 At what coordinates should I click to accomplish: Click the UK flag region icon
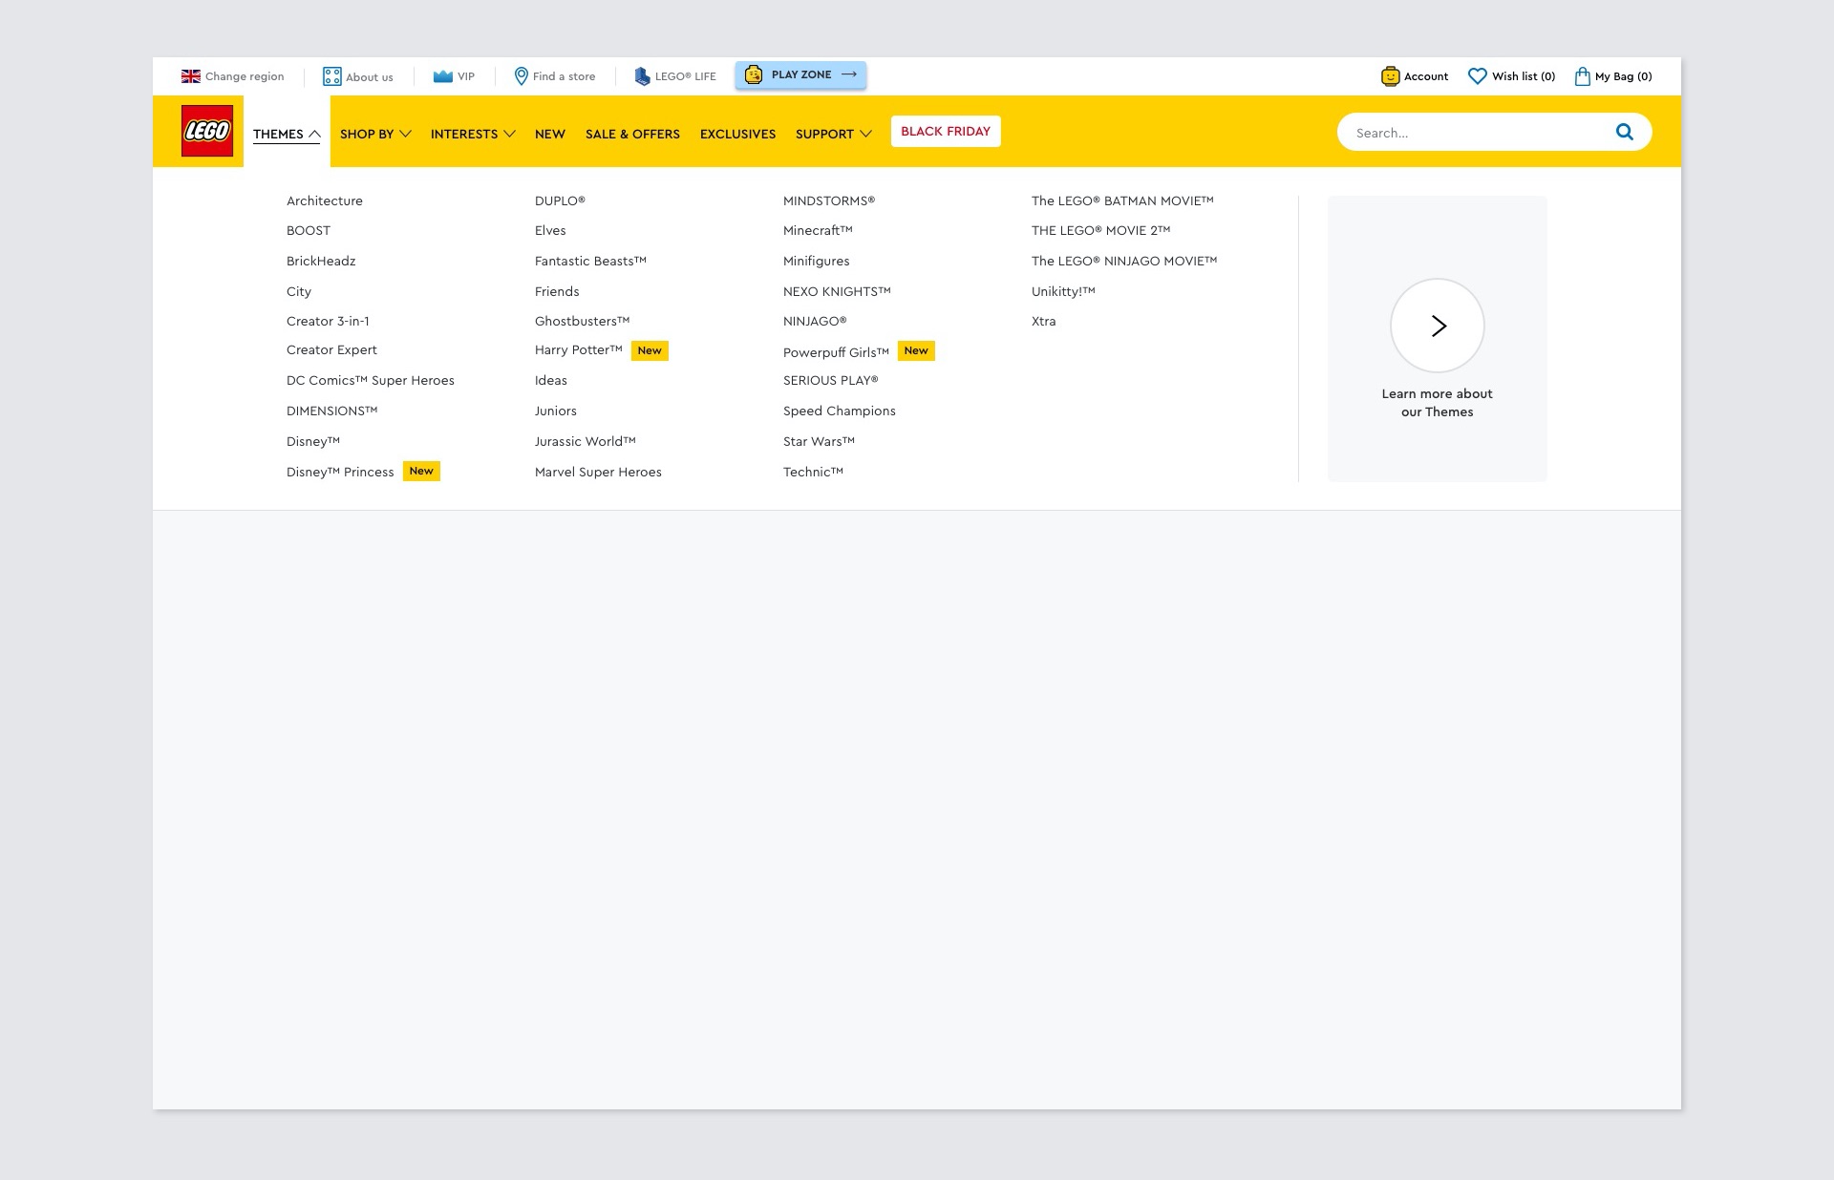click(191, 76)
